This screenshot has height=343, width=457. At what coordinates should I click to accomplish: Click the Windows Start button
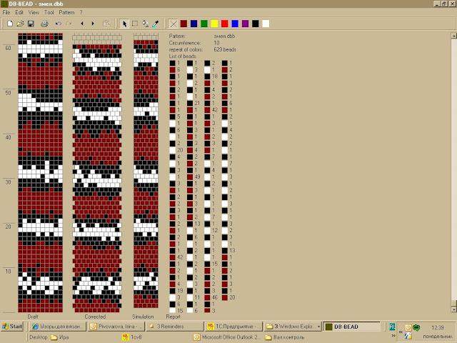pyautogui.click(x=12, y=327)
